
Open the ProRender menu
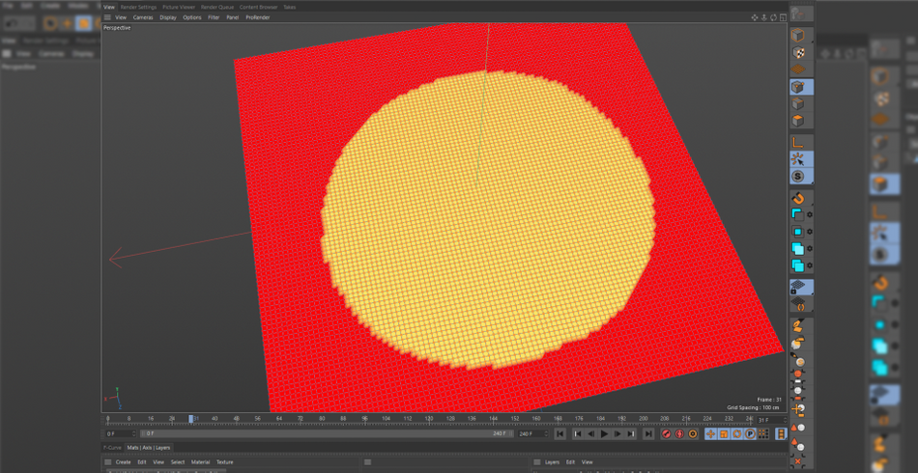pos(258,17)
